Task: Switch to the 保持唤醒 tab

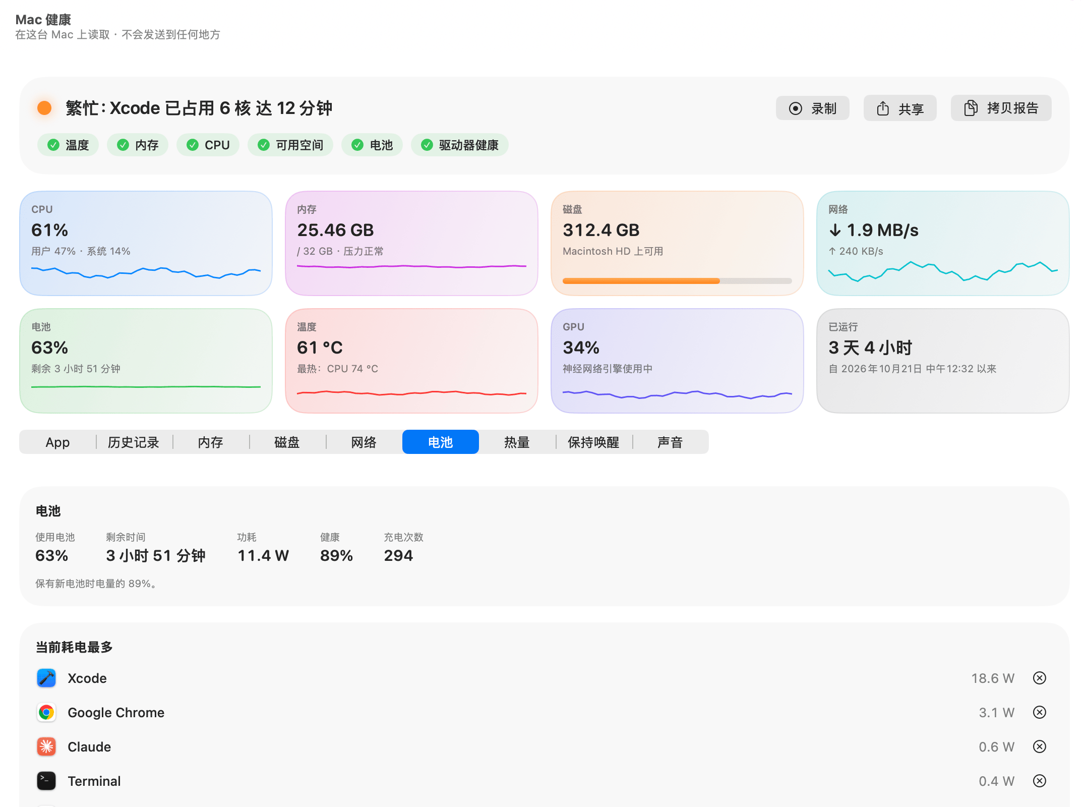Action: [x=593, y=442]
